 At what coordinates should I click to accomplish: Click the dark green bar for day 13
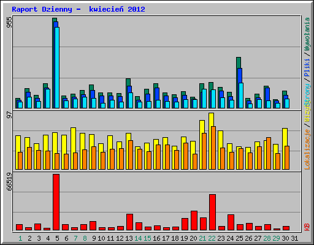(x=128, y=93)
